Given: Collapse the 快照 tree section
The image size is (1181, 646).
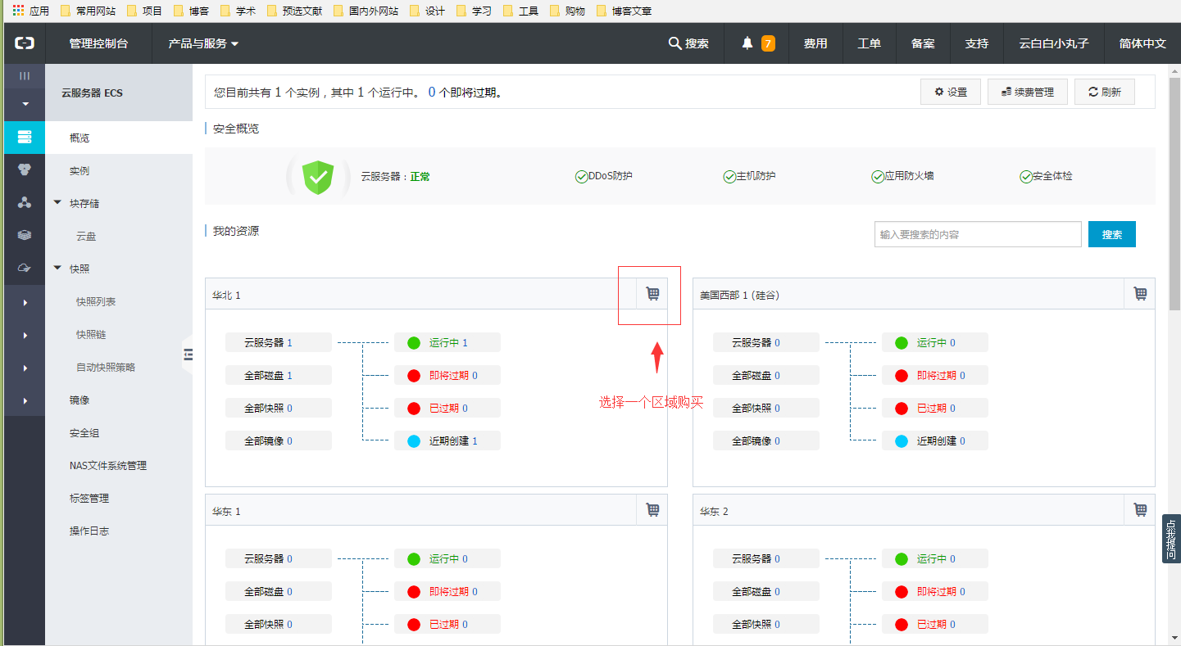Looking at the screenshot, I should (57, 268).
